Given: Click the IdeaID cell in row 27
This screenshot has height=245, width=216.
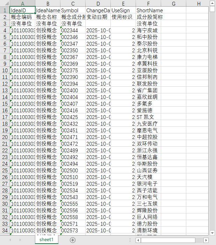Looking at the screenshot, I should click(x=23, y=184).
